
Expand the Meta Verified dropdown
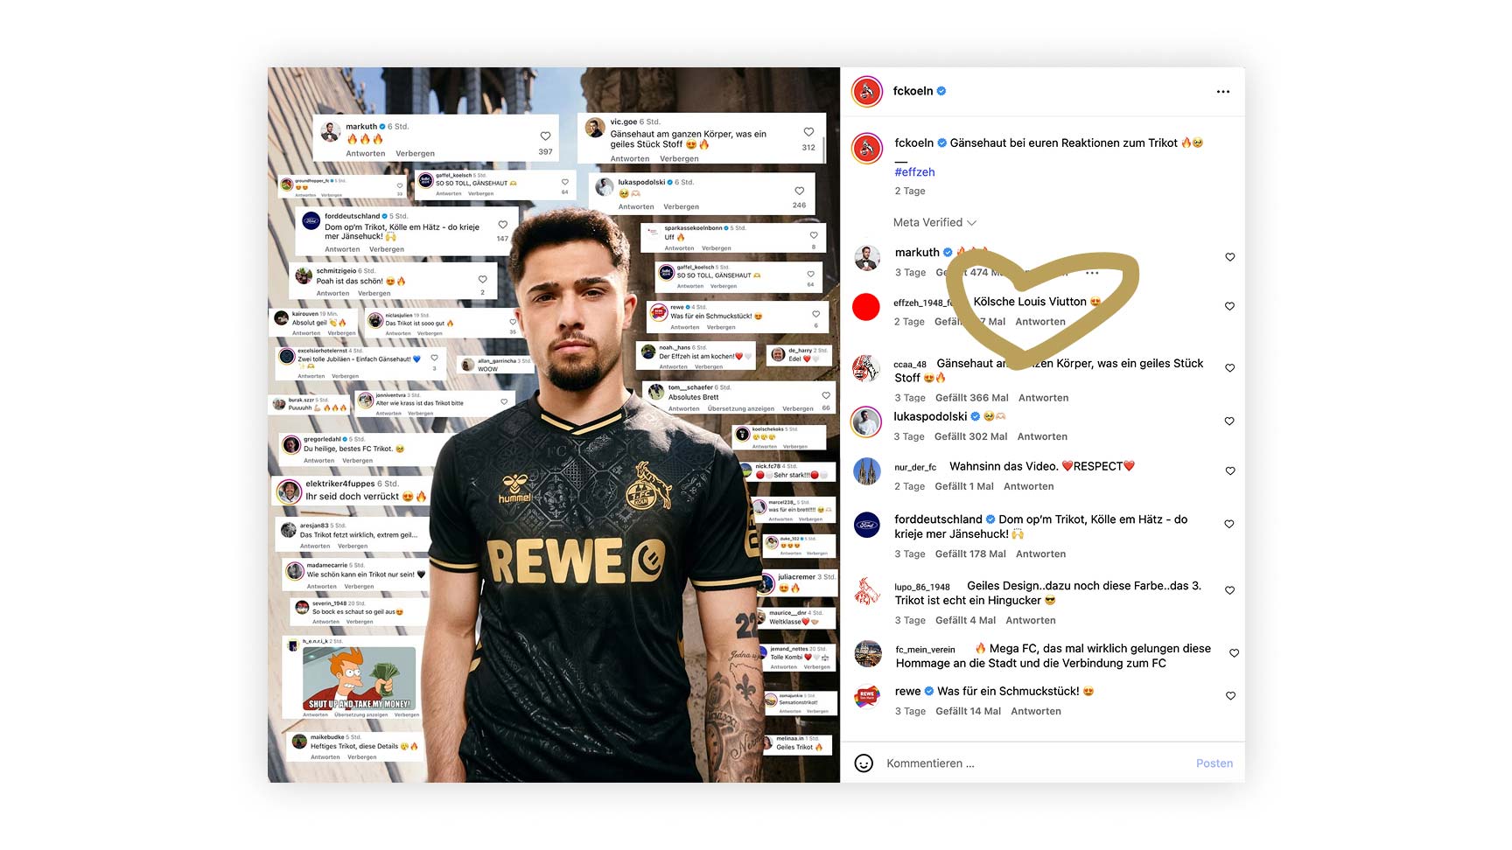point(934,223)
